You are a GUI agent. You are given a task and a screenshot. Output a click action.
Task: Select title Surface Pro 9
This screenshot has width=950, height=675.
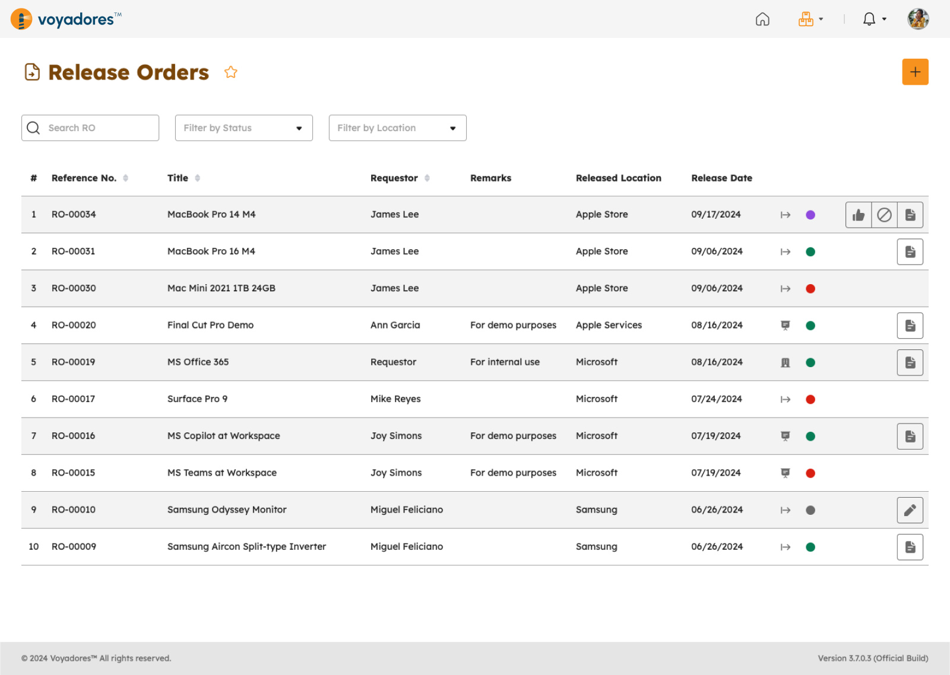tap(197, 399)
